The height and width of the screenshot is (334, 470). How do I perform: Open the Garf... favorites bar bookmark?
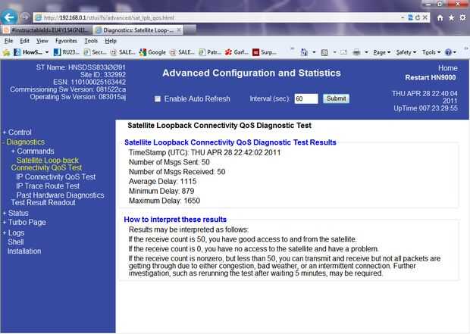click(x=237, y=52)
